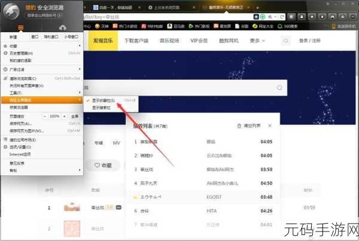Image resolution: width=359 pixels, height=241 pixels.
Task: Click the dropdown arrow in the address bar
Action: (275, 17)
